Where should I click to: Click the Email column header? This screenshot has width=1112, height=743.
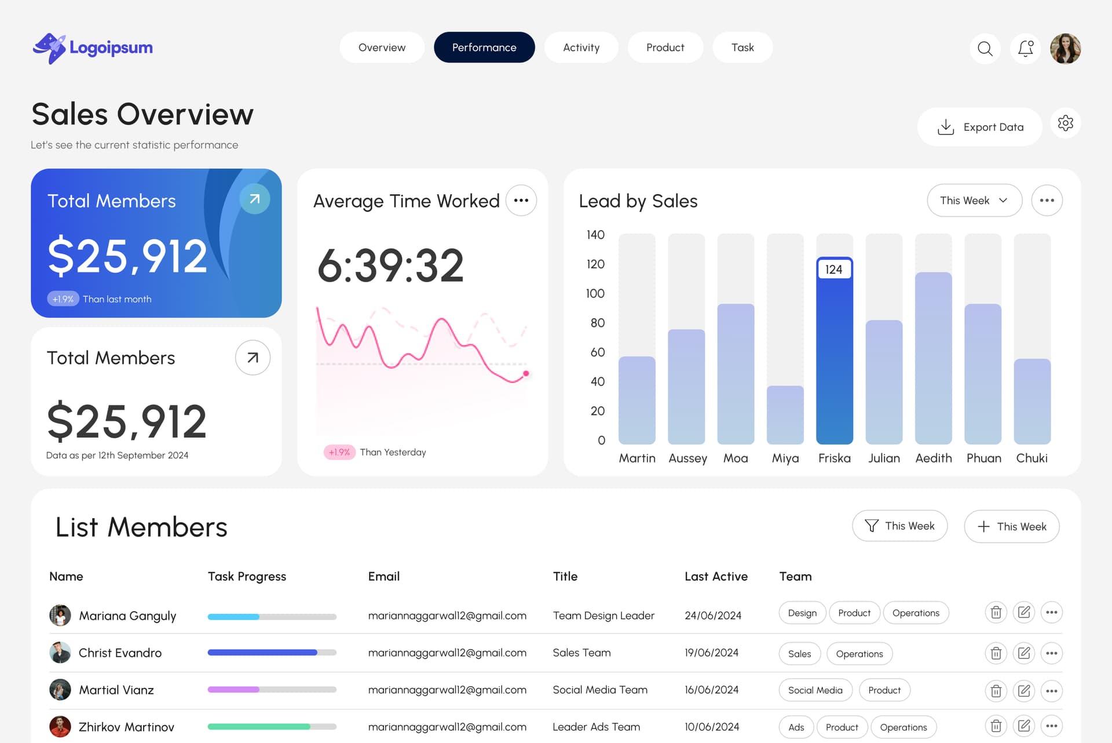tap(383, 577)
